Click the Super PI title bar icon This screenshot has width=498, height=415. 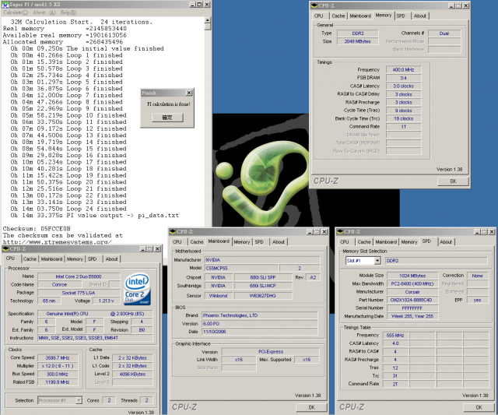click(x=5, y=5)
